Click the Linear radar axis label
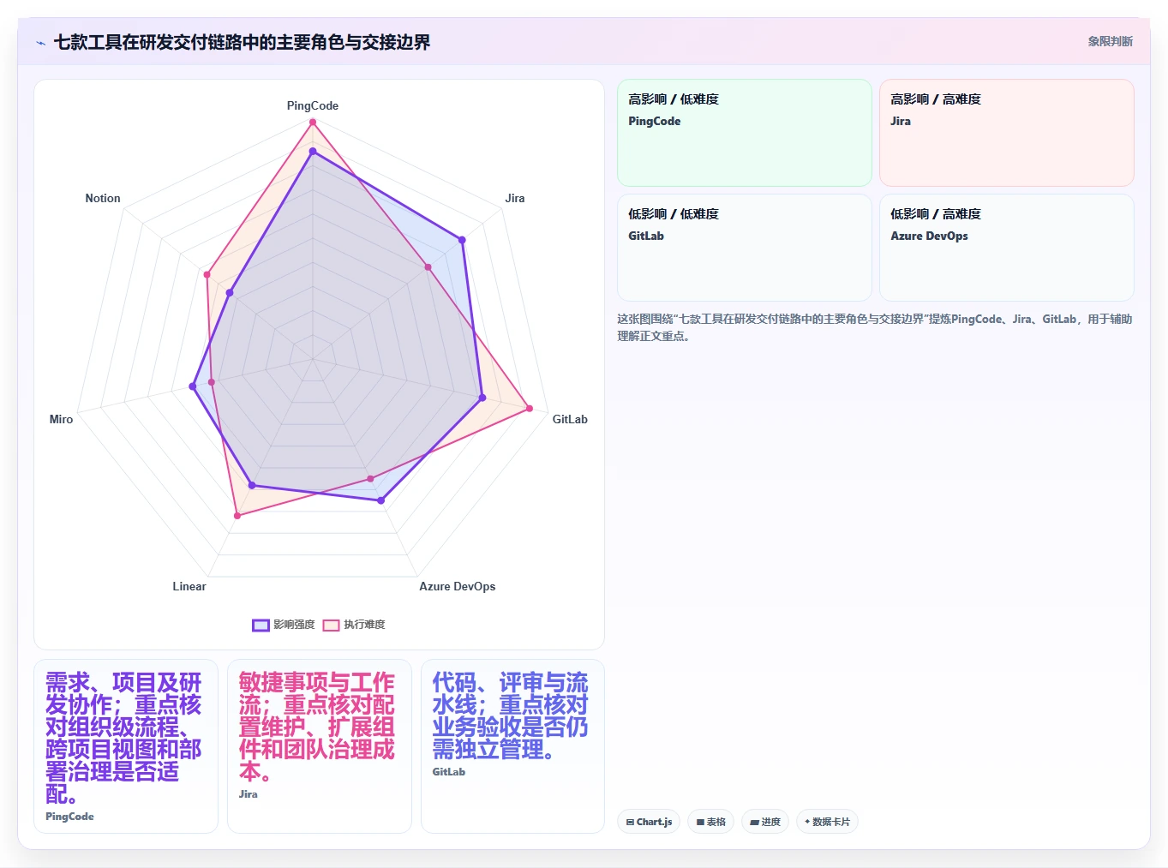The width and height of the screenshot is (1168, 868). 189,586
